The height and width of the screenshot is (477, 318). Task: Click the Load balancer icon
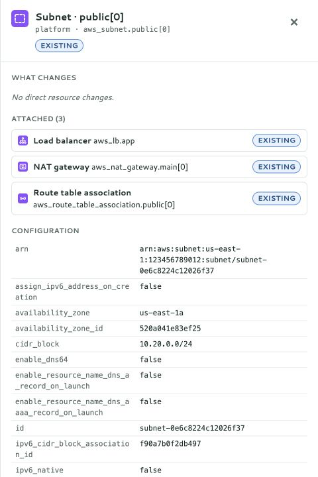(x=23, y=140)
